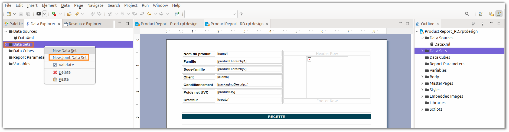Click the Forward navigation arrow
This screenshot has height=132, width=509.
161,14
